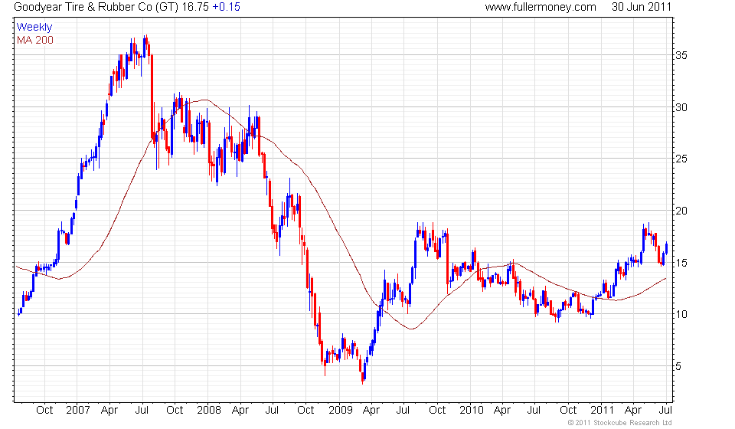The width and height of the screenshot is (735, 429).
Task: Click the 20 price axis label
Action: (x=681, y=211)
